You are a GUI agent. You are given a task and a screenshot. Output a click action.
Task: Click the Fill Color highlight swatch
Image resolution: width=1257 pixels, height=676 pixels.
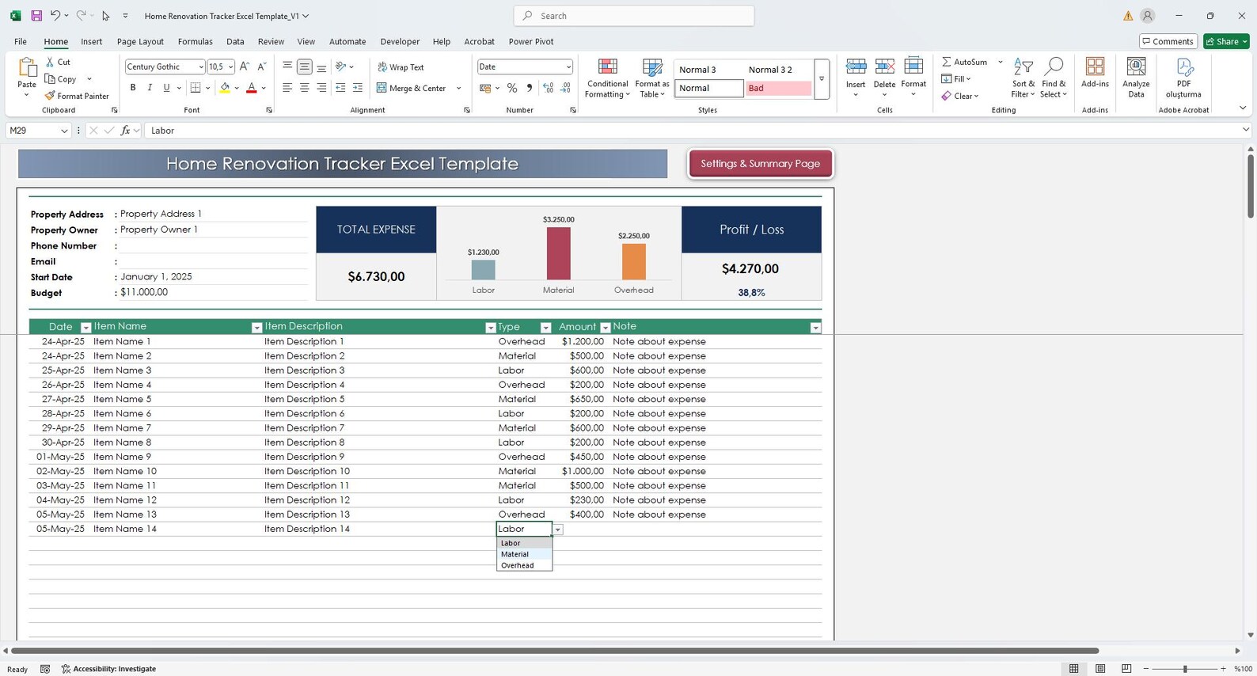225,88
